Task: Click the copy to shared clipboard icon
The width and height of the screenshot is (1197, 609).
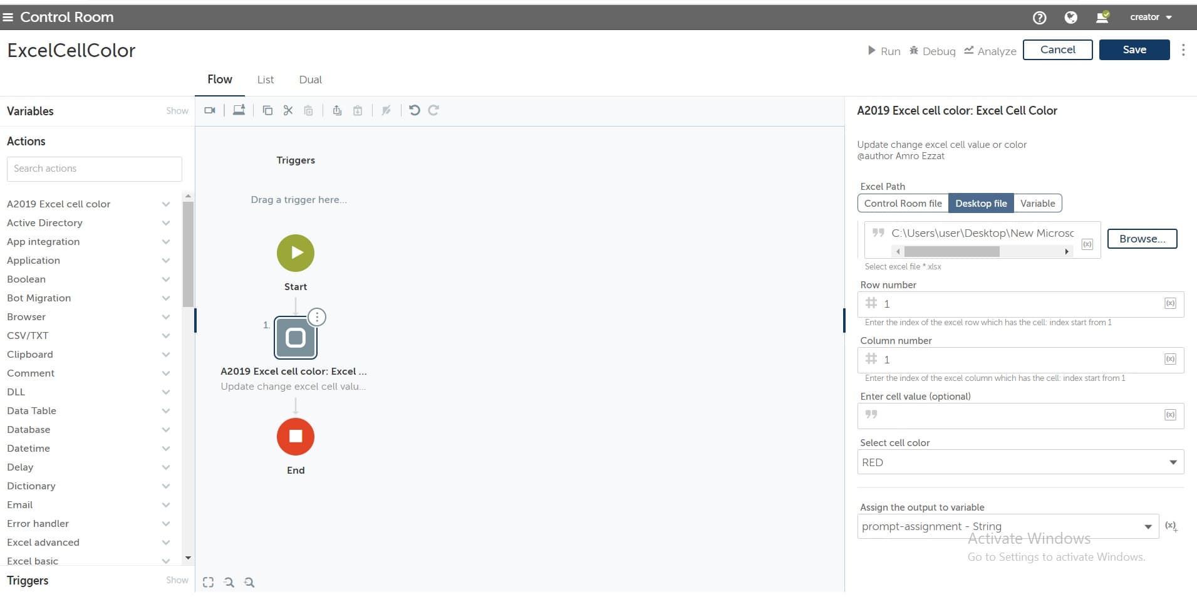Action: (x=337, y=110)
